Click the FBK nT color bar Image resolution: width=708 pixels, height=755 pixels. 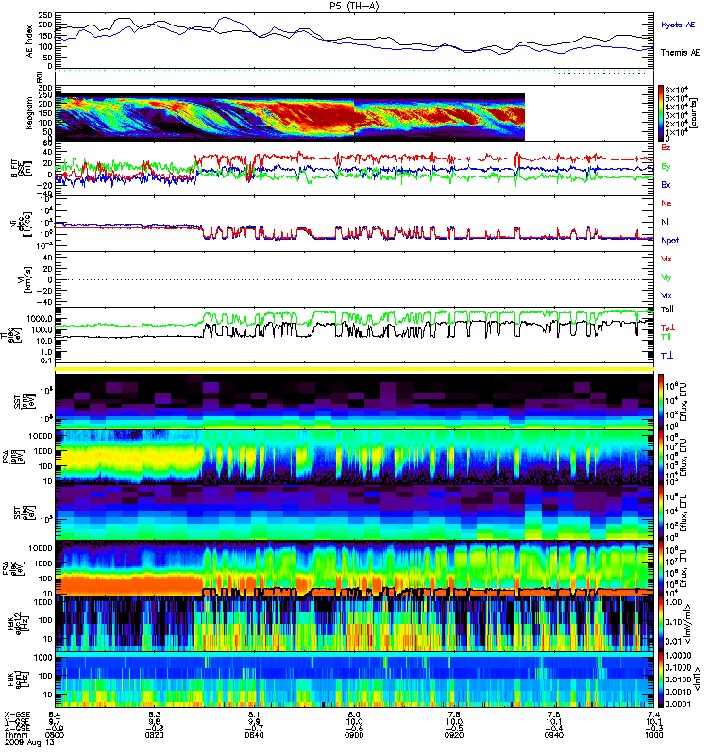coord(661,679)
